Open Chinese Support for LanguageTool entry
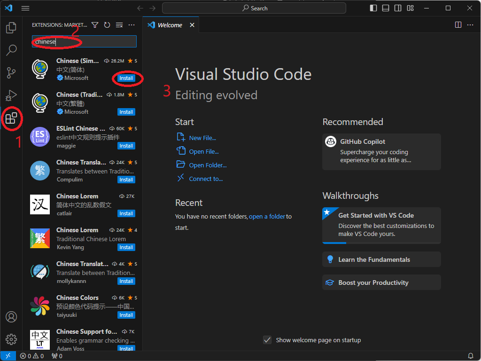The width and height of the screenshot is (481, 361). click(x=83, y=340)
